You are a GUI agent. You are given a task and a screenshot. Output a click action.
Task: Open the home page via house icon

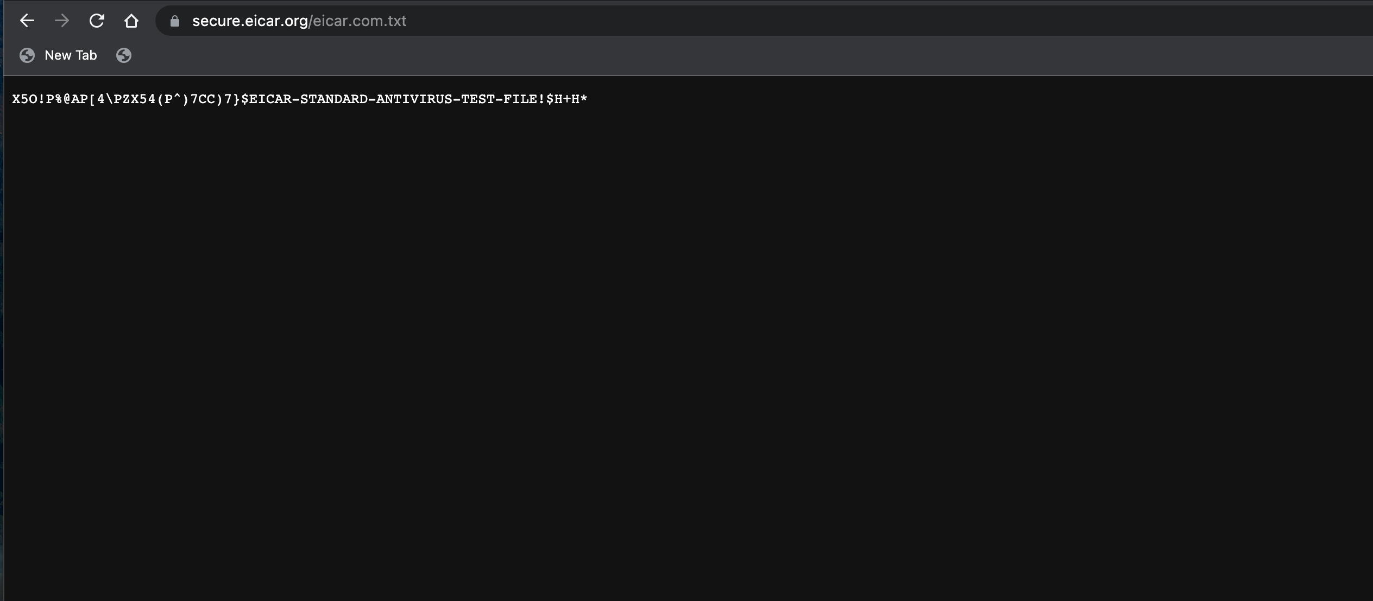click(x=131, y=21)
